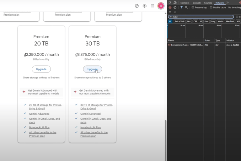Image resolution: width=241 pixels, height=161 pixels.
Task: Enable the Preserve log checkbox
Action: click(193, 8)
